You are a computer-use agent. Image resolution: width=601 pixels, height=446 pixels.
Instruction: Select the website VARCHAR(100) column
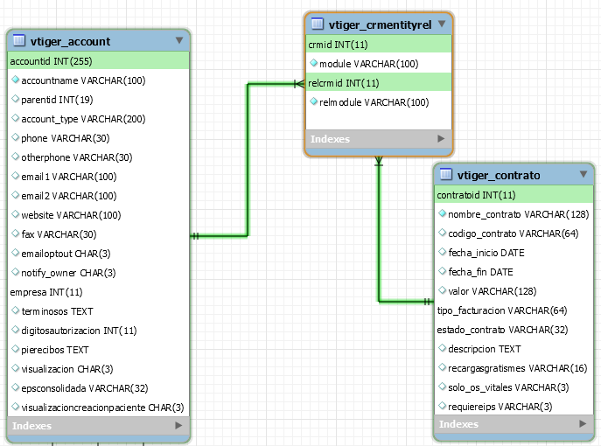click(98, 215)
